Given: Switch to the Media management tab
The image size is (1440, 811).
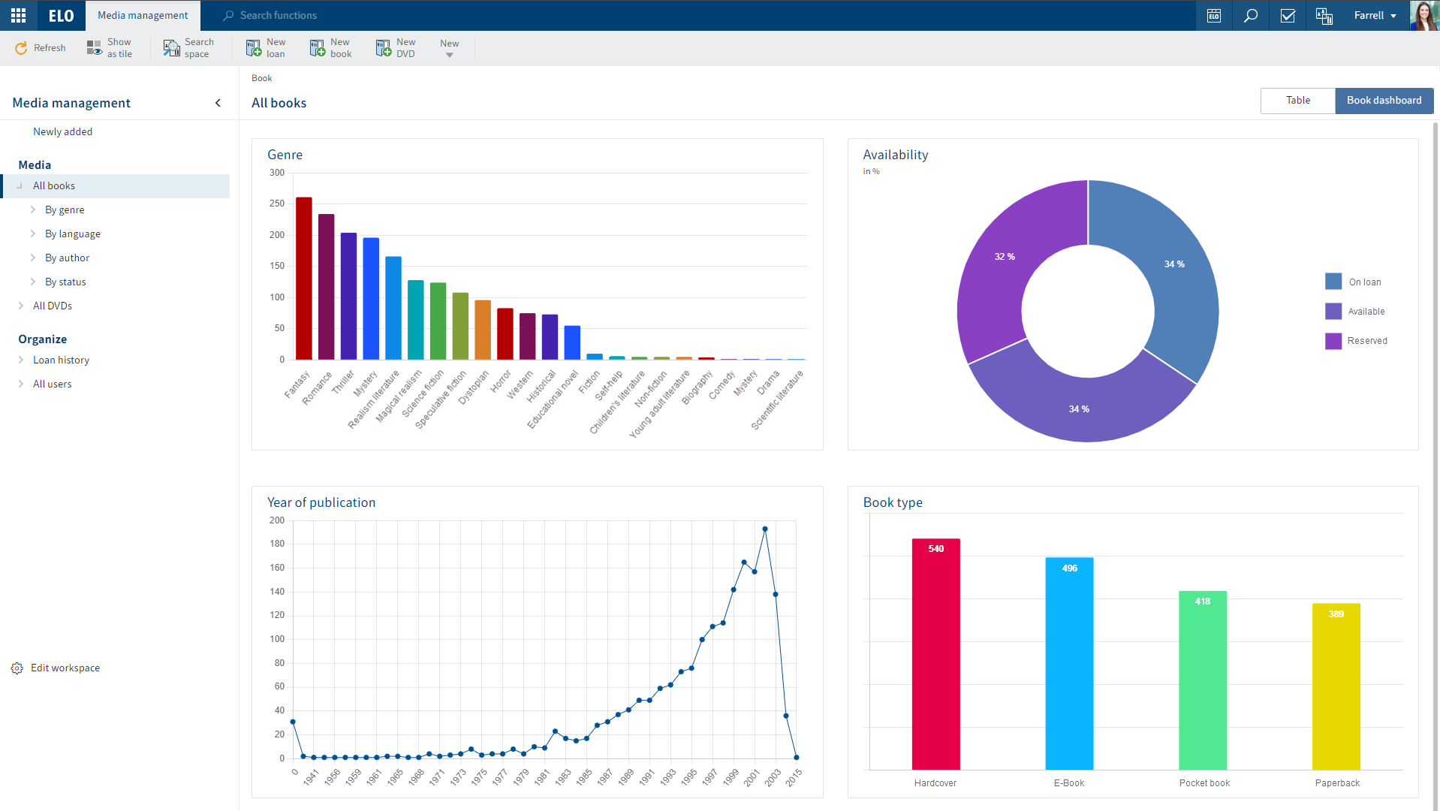Looking at the screenshot, I should pos(142,15).
